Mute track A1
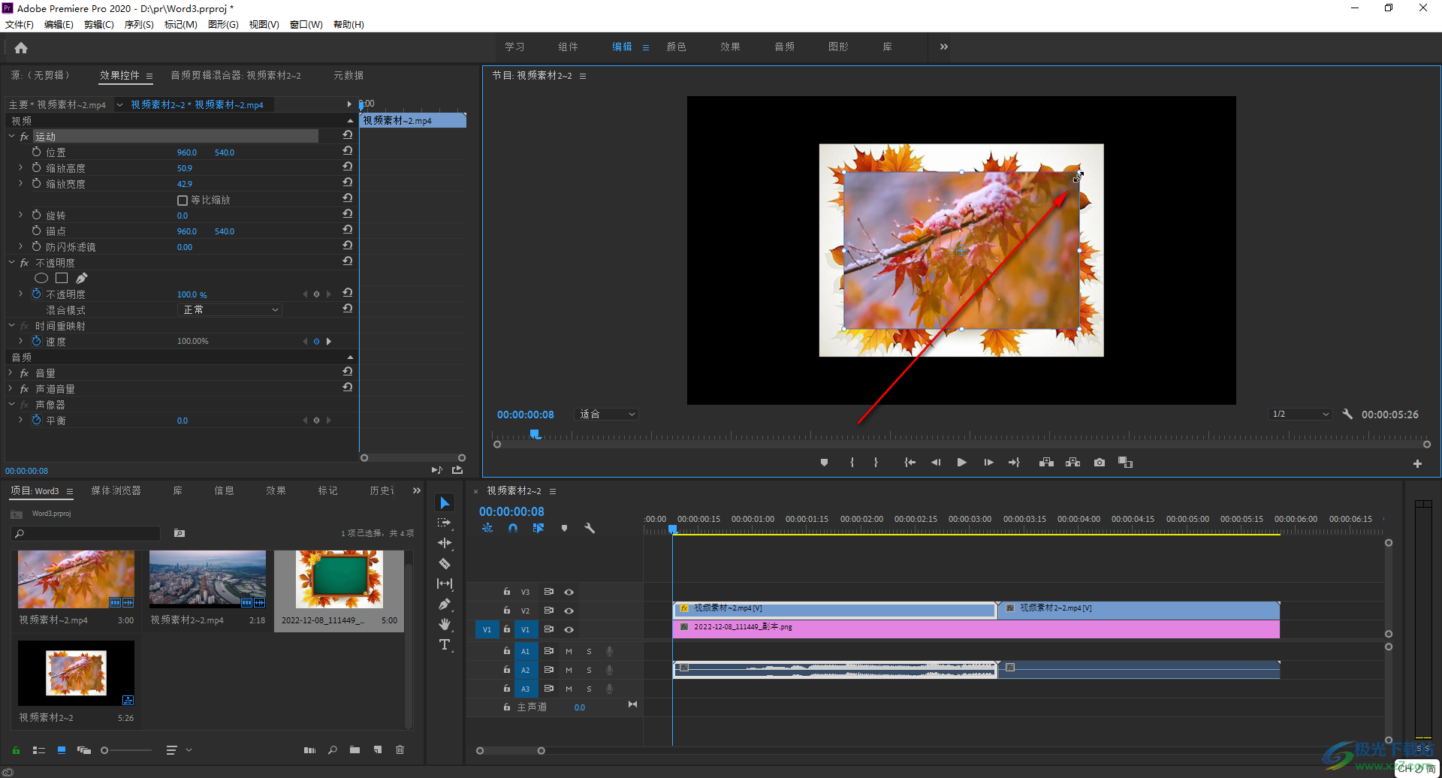 pos(569,651)
